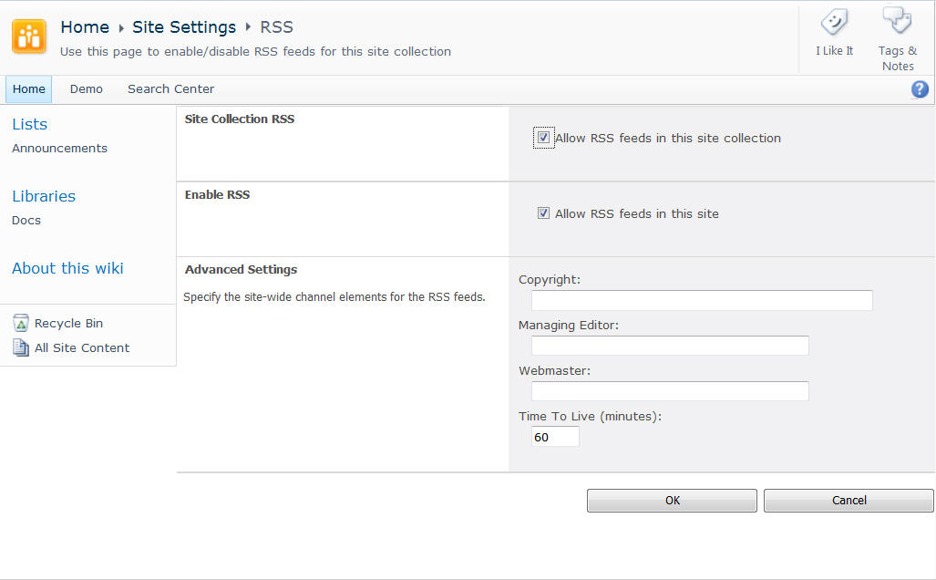
Task: Open the Recycle Bin icon
Action: point(21,322)
